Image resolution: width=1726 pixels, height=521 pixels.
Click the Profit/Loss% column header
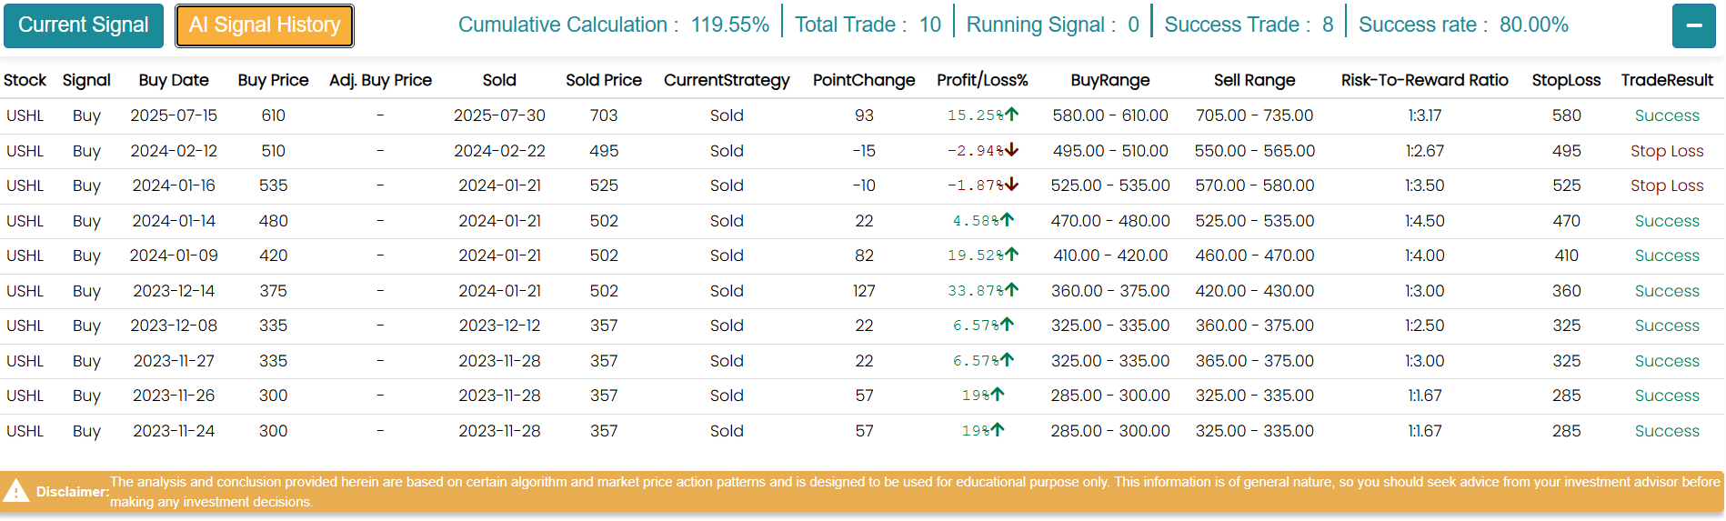point(982,80)
